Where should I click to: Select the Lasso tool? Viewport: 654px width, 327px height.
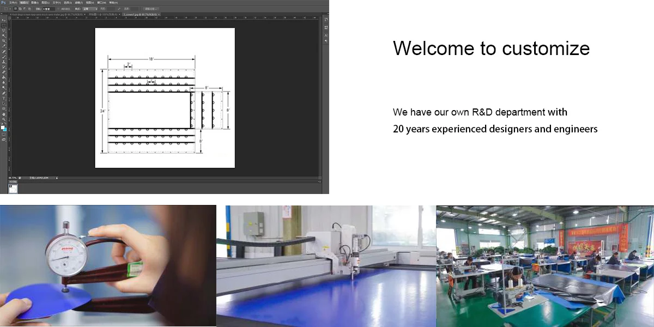[x=4, y=31]
